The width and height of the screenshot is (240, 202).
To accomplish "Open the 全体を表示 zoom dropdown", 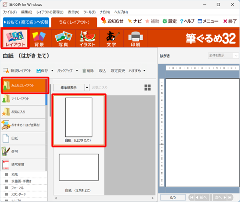I will coord(223,56).
